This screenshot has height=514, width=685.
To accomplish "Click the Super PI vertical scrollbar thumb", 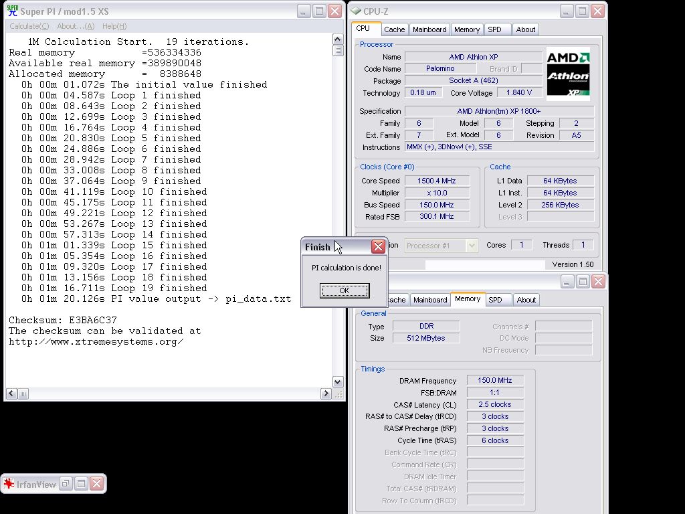I will pos(338,50).
